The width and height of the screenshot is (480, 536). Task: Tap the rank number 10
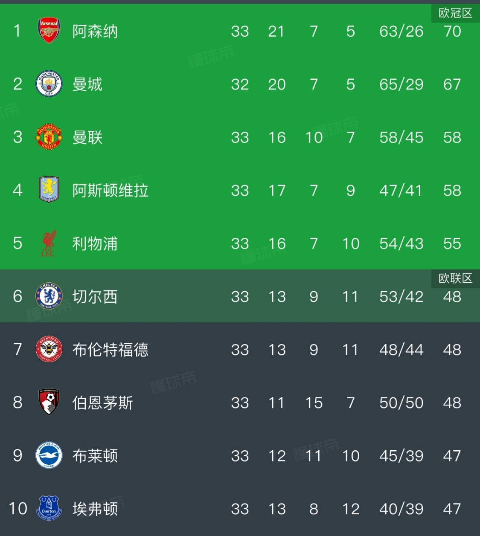[18, 508]
